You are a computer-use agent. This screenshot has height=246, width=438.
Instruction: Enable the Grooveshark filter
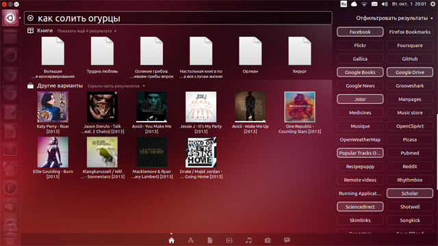[410, 85]
